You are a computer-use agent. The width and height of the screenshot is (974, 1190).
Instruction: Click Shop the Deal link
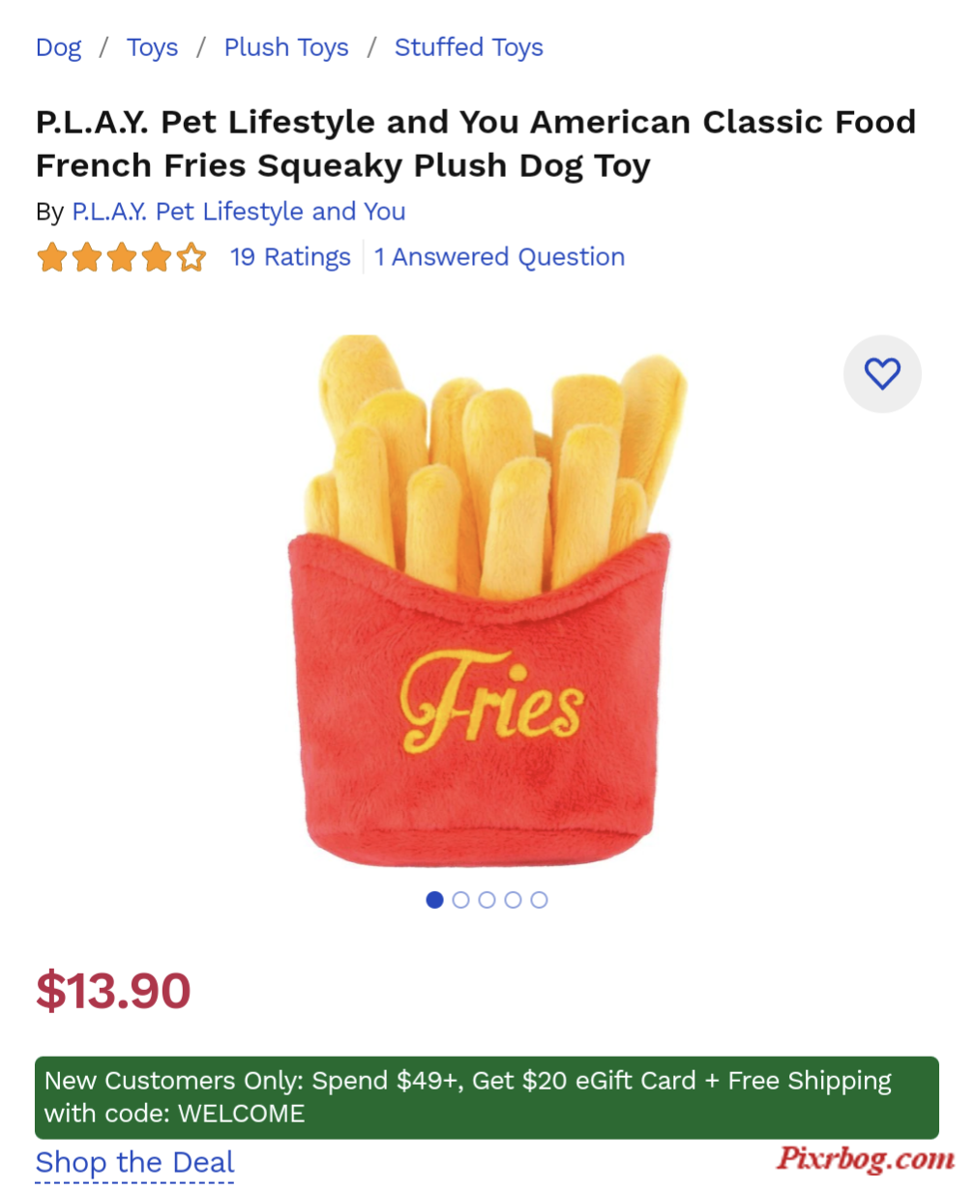[135, 1163]
